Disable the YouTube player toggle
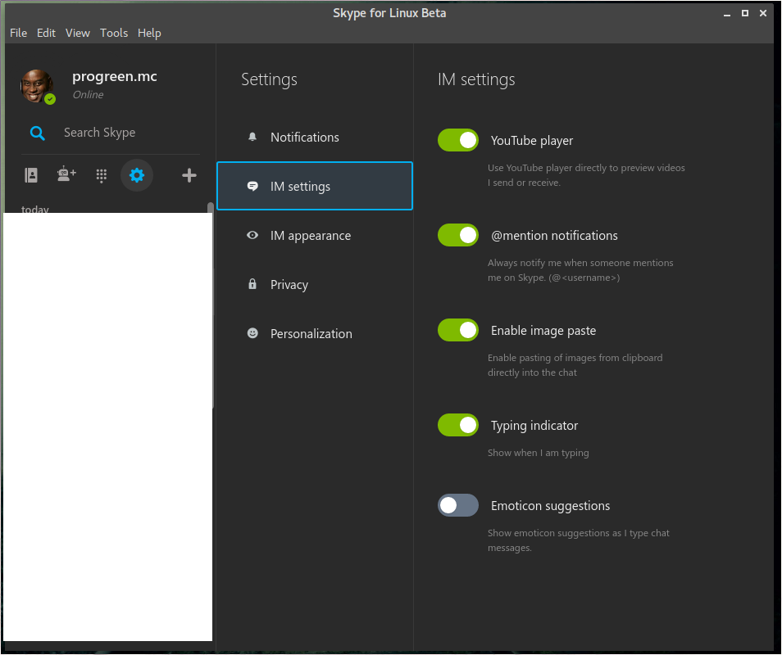782x655 pixels. 458,140
